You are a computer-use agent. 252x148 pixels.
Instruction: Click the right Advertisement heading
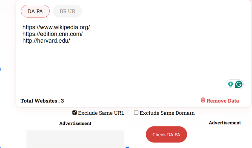(225, 123)
